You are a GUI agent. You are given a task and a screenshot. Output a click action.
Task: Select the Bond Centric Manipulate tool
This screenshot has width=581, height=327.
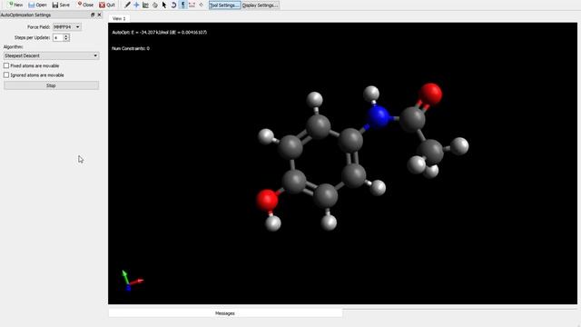(145, 5)
